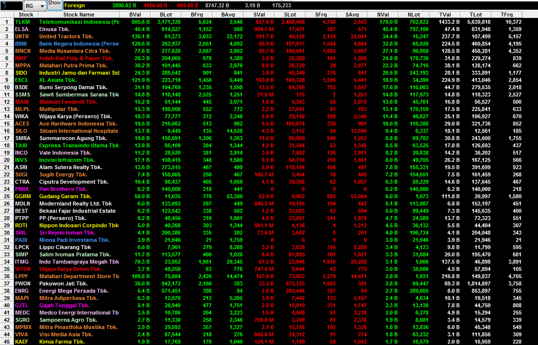Click TLot 5,639,818 in TLKM row
The width and height of the screenshot is (538, 345).
[479, 22]
